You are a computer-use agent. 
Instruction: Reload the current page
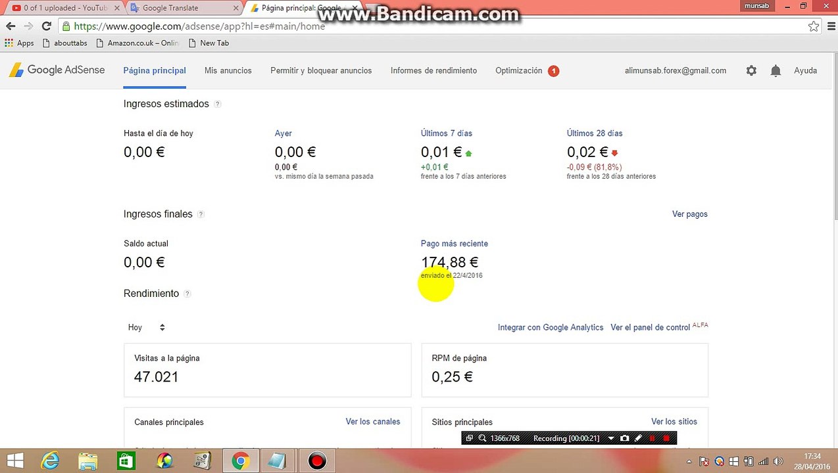click(46, 26)
